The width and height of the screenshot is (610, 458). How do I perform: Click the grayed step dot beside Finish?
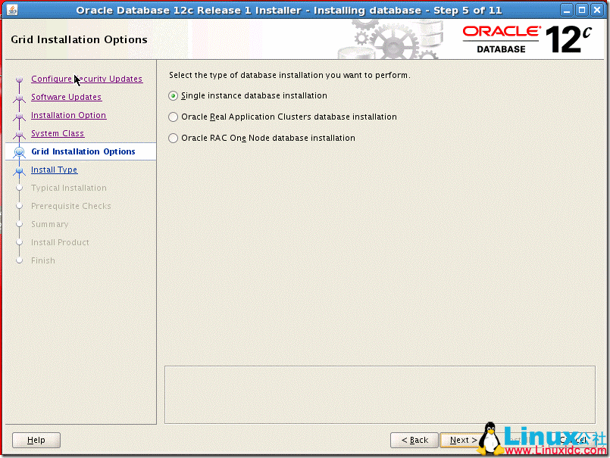(x=20, y=260)
